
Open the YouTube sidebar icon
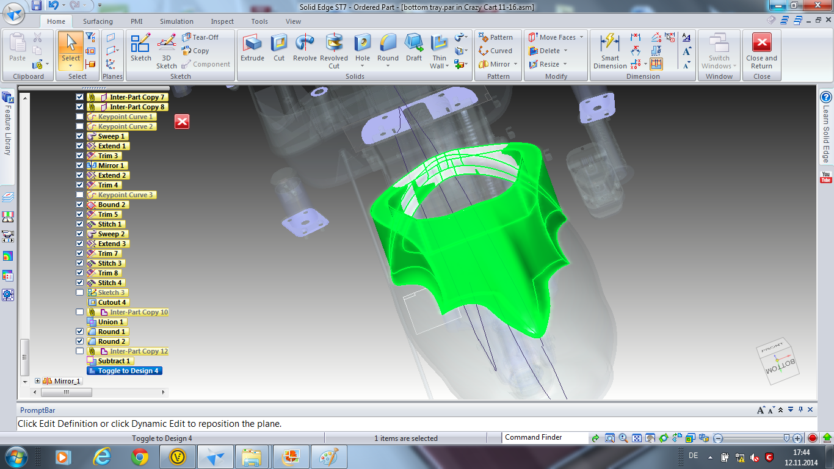point(826,177)
